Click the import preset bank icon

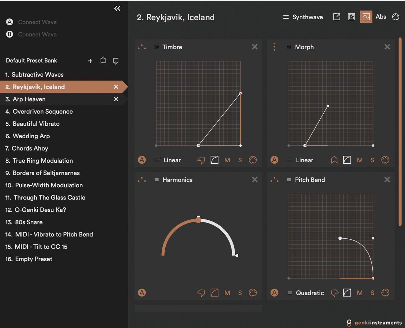tap(116, 61)
